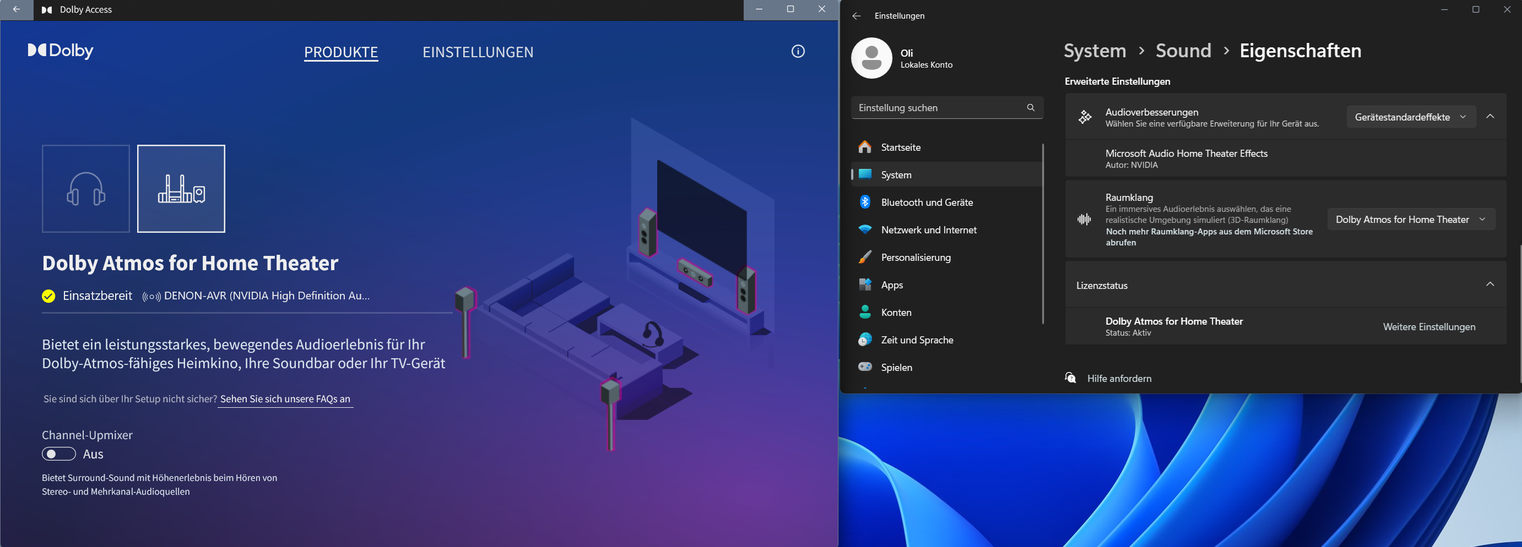Click the Status: Aktiv license text
This screenshot has width=1522, height=547.
point(1128,333)
